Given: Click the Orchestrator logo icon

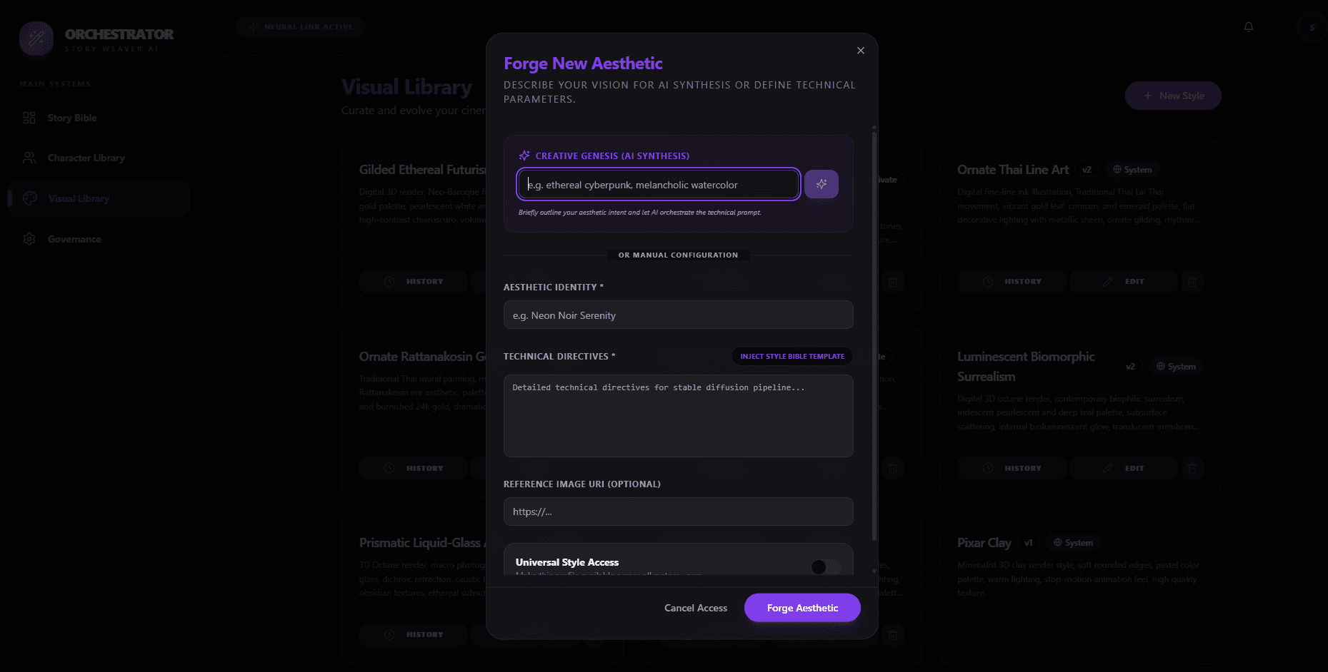Looking at the screenshot, I should 36,39.
